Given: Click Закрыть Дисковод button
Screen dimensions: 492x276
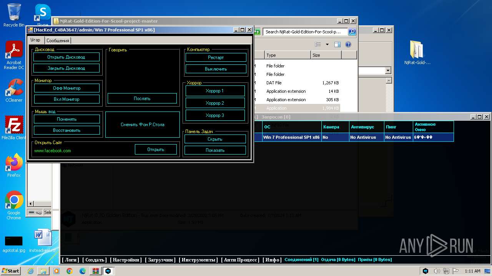Looking at the screenshot, I should tap(66, 68).
